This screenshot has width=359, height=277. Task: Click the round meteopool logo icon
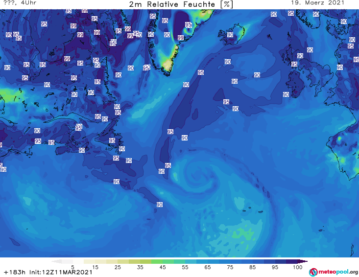[x=313, y=272]
